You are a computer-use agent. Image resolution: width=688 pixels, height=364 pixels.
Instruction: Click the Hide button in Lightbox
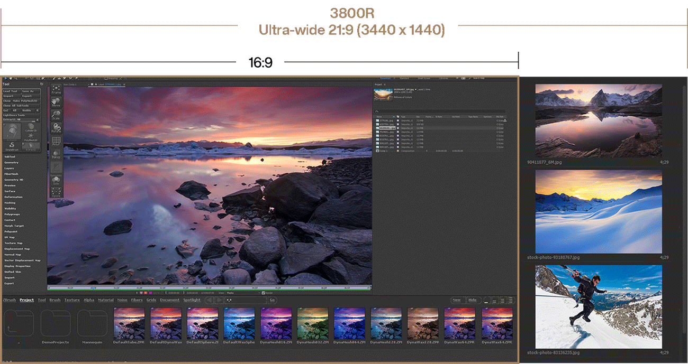pos(472,300)
